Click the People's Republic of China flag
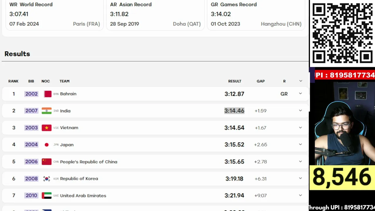The height and width of the screenshot is (211, 375). (47, 161)
